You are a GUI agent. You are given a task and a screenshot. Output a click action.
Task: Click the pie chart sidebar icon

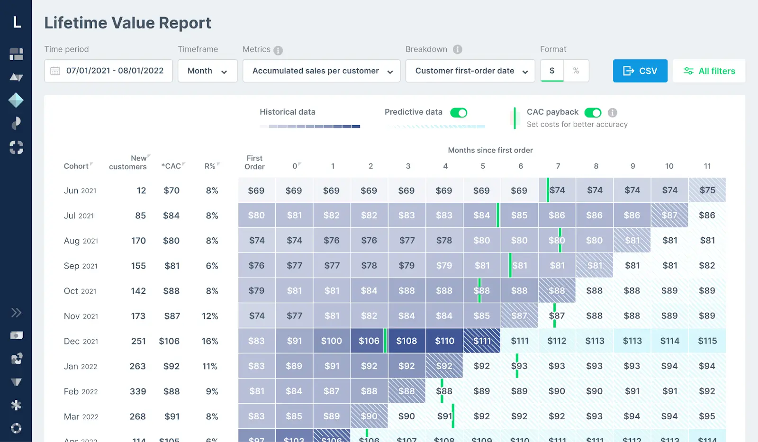(16, 123)
